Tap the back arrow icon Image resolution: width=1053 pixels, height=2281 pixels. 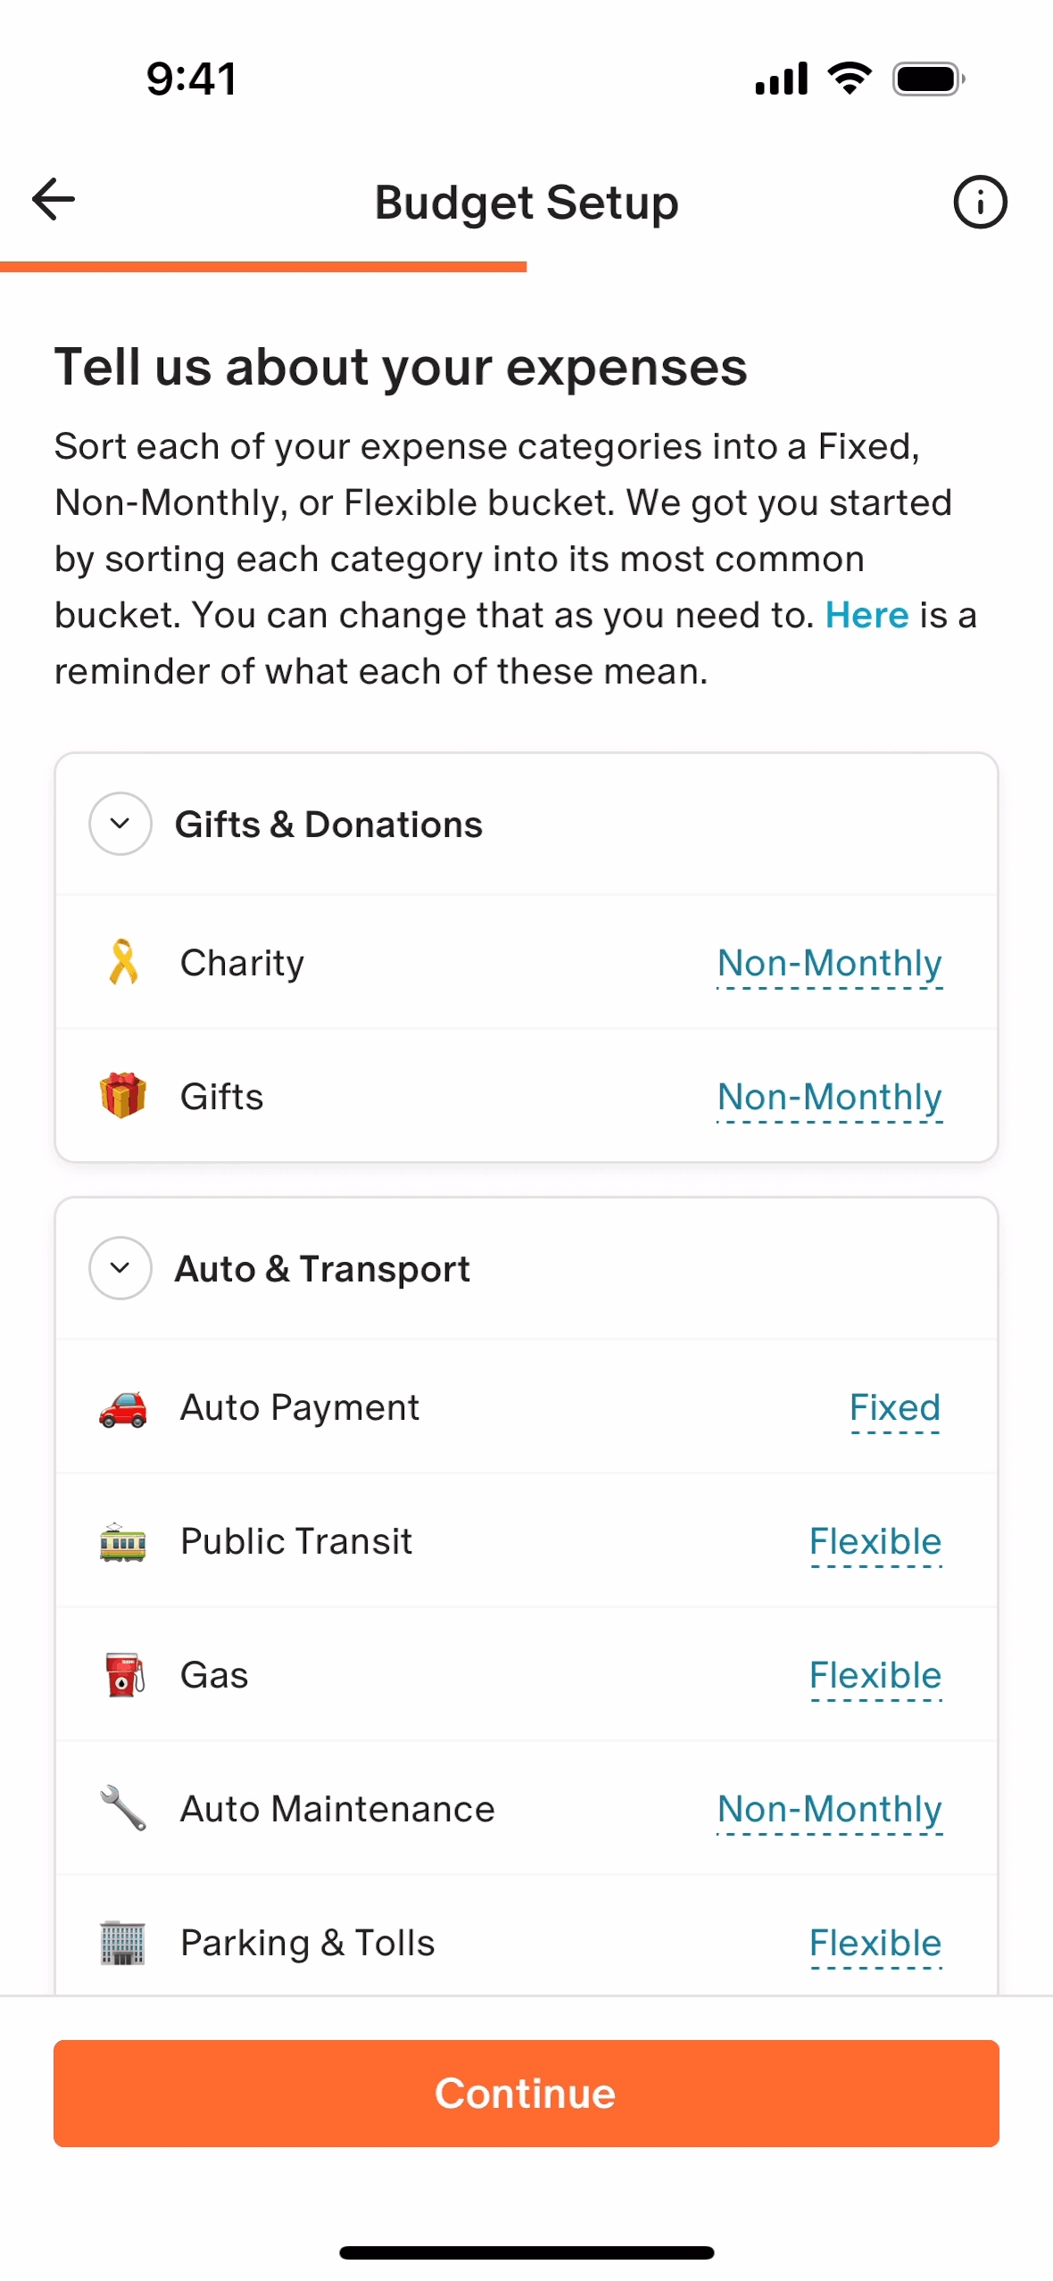coord(54,200)
